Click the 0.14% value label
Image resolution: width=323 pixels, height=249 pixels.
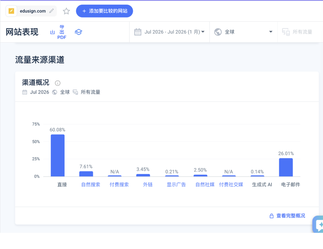tap(257, 172)
